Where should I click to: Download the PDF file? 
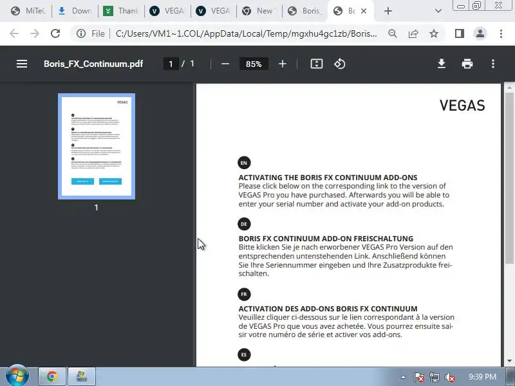pos(442,64)
